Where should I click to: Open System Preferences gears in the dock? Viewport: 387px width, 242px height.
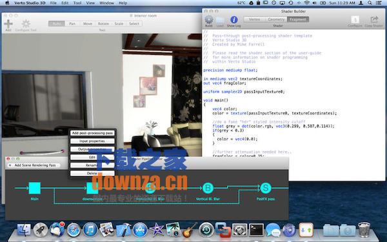pos(240,230)
